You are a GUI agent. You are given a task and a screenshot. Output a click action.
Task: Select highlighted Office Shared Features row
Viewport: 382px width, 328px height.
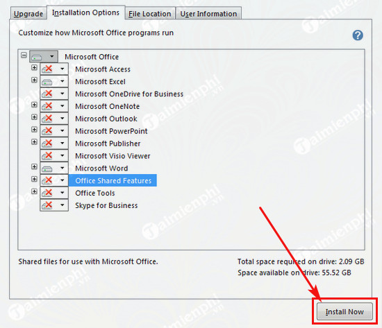coord(113,180)
